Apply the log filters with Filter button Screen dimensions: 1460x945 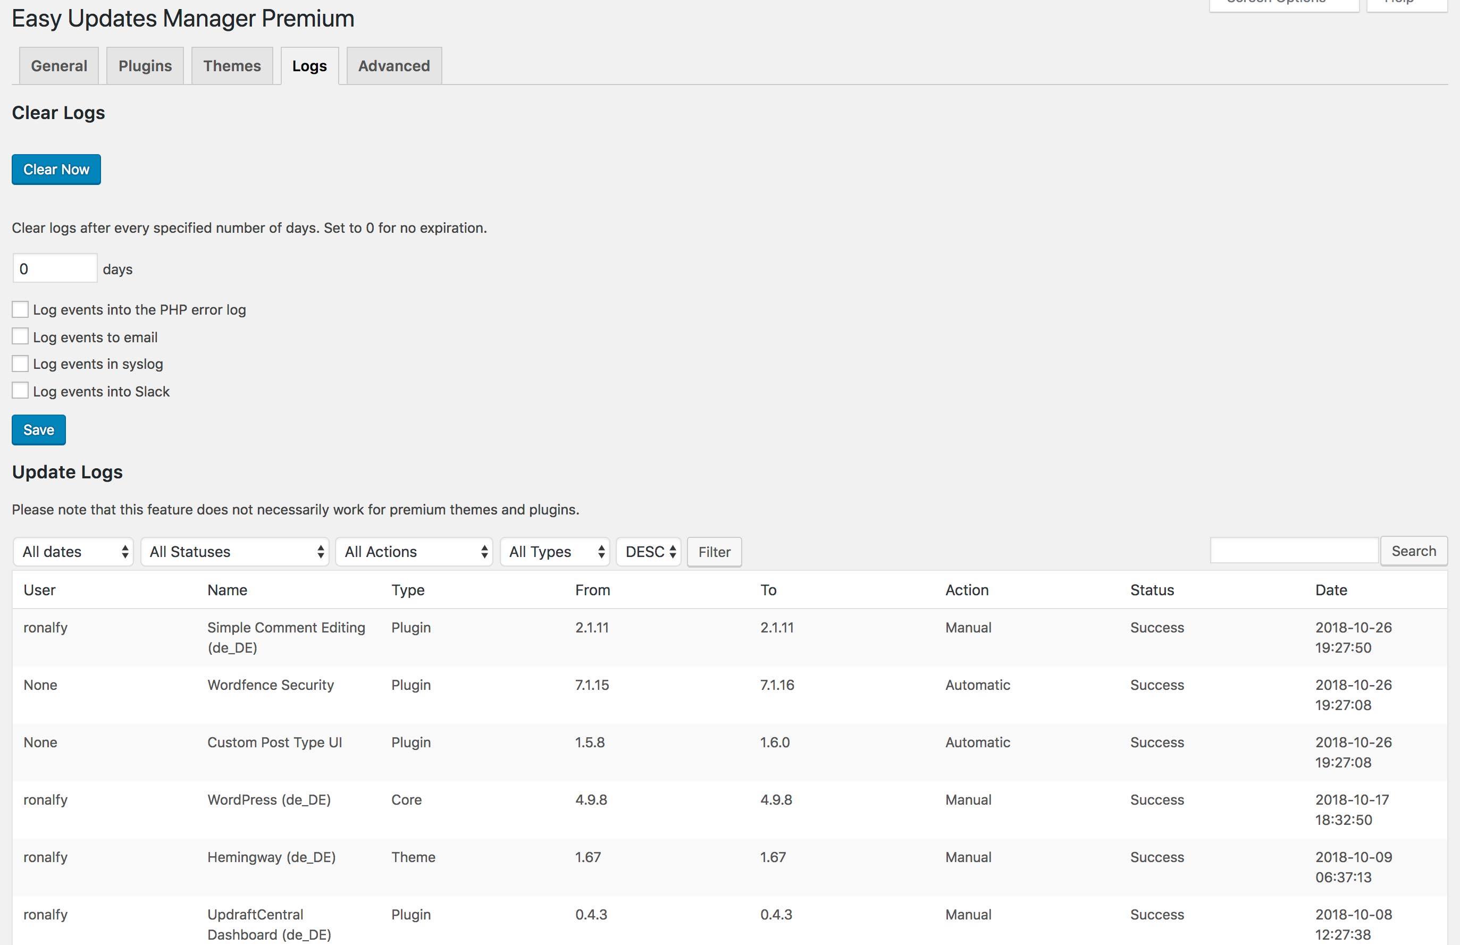(714, 551)
